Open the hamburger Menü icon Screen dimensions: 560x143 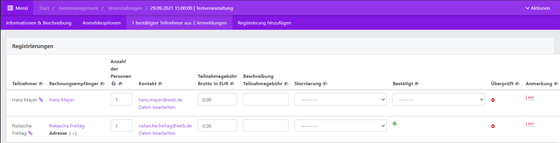tap(10, 8)
